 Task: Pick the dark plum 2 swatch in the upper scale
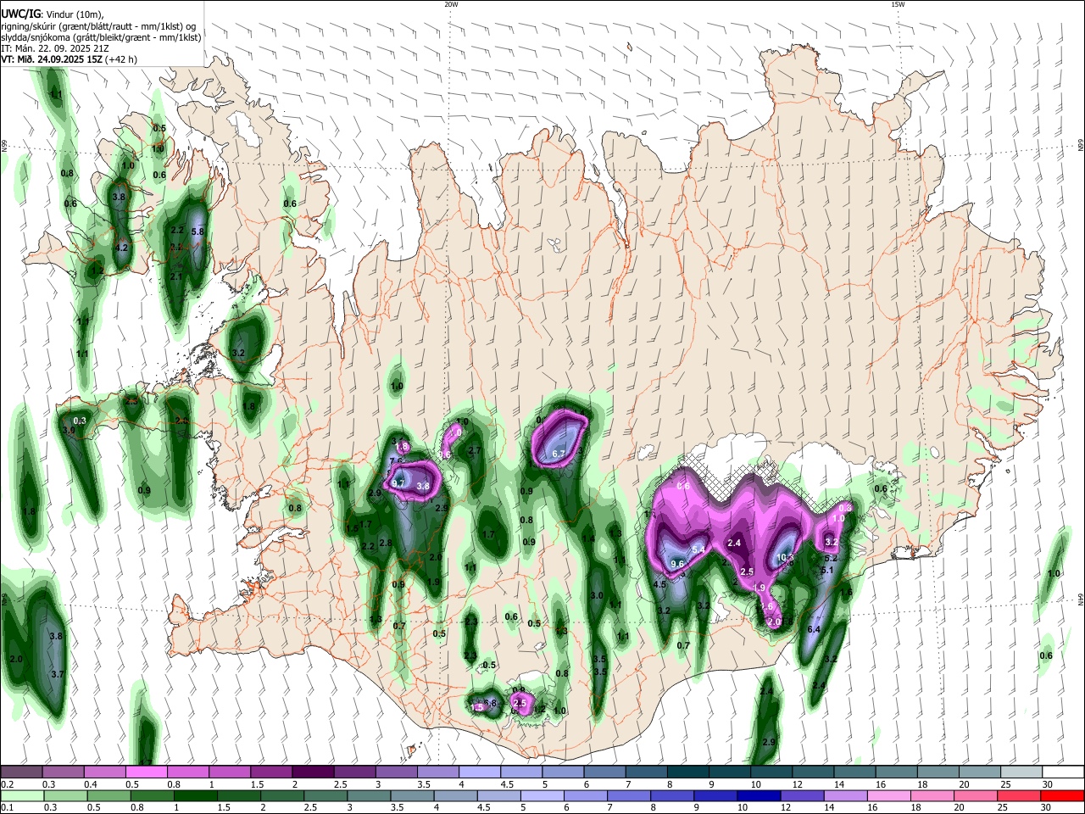coord(313,772)
